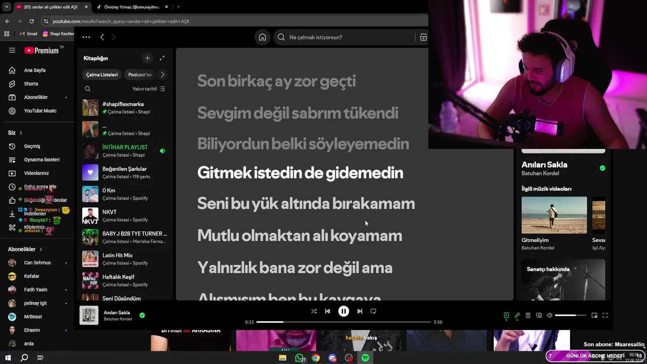Switch to serdar ali çelikler YouTube tab
Screen dimensions: 647x364
(52, 7)
